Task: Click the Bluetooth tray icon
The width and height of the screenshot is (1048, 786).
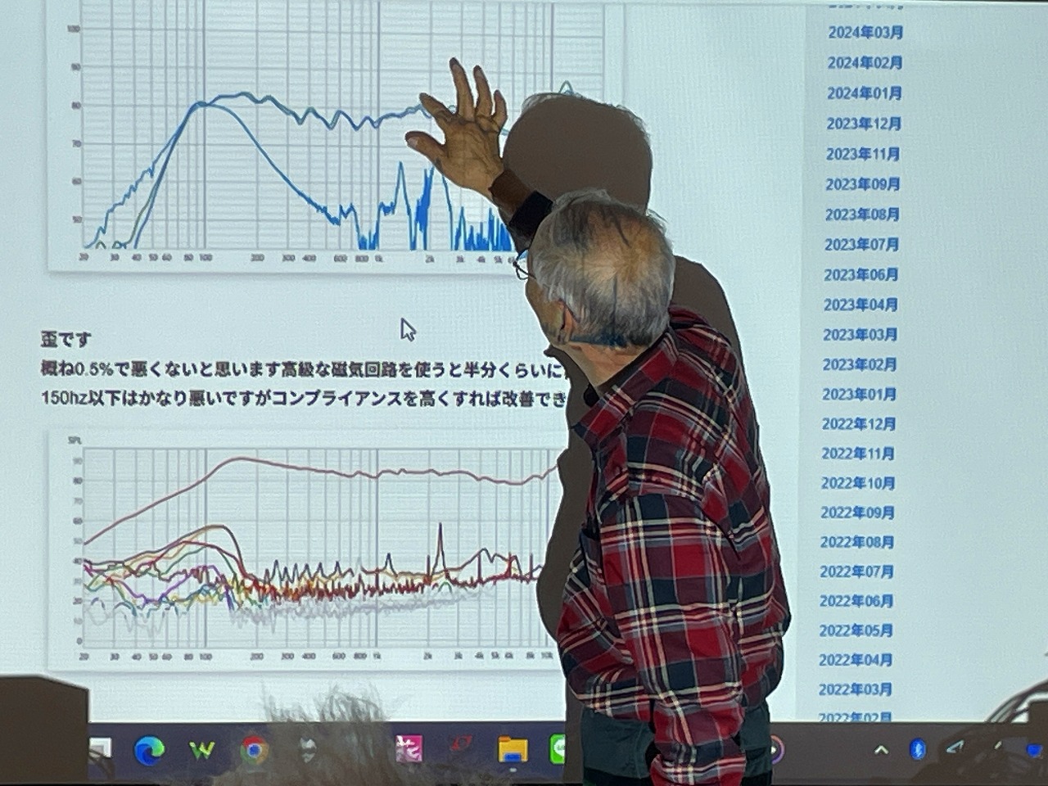Action: (x=917, y=748)
